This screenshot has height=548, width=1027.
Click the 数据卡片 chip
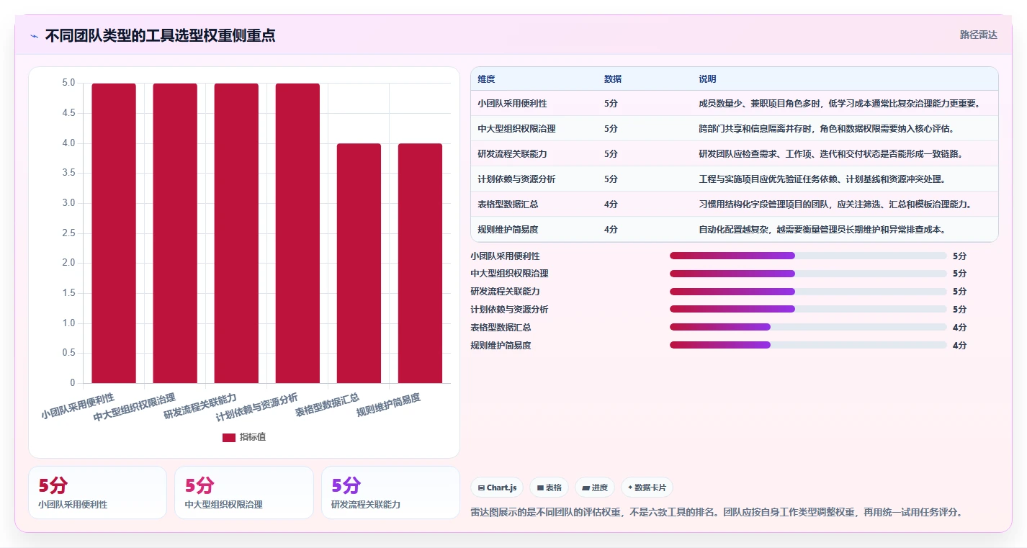(x=647, y=488)
